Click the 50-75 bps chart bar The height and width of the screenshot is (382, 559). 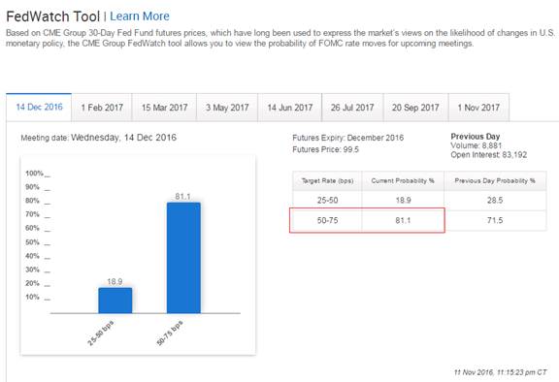pyautogui.click(x=183, y=258)
